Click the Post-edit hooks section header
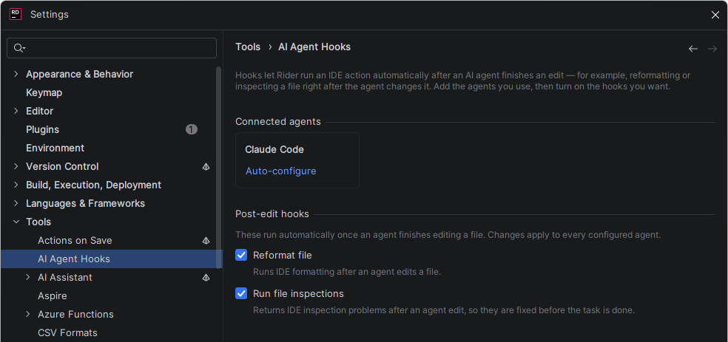Image resolution: width=728 pixels, height=342 pixels. point(272,214)
